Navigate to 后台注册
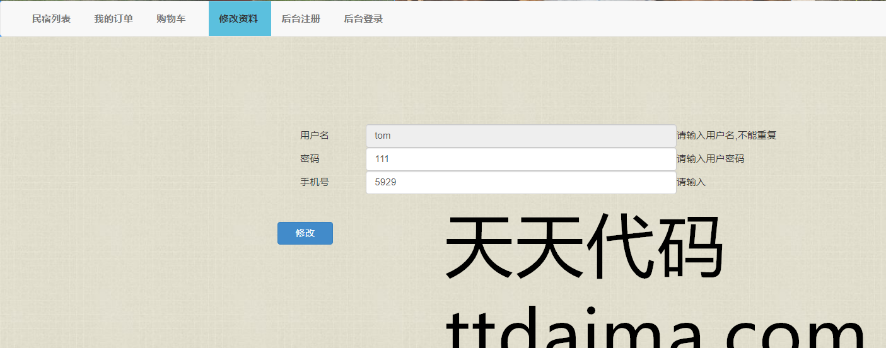 [301, 19]
